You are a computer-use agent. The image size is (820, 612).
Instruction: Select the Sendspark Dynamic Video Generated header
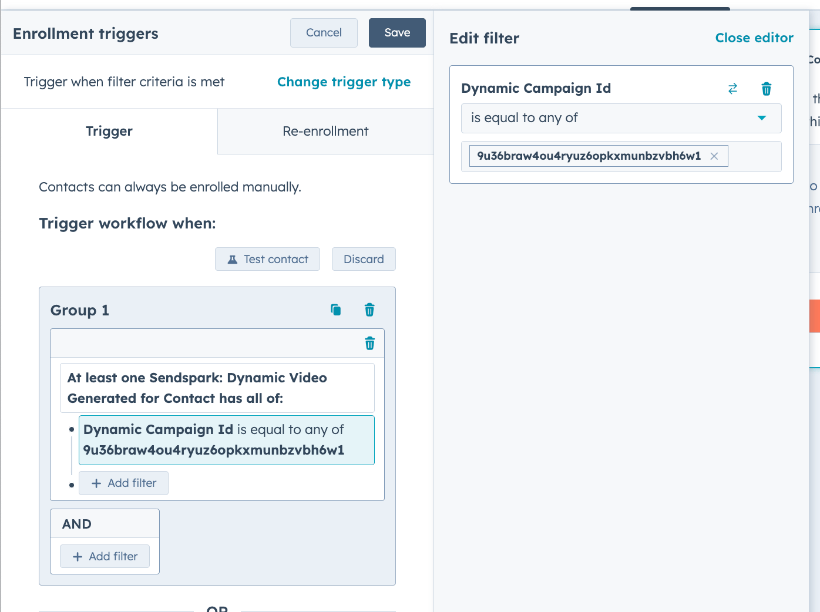(217, 388)
